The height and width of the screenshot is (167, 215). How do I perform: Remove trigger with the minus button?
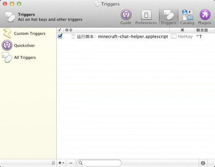(71, 163)
